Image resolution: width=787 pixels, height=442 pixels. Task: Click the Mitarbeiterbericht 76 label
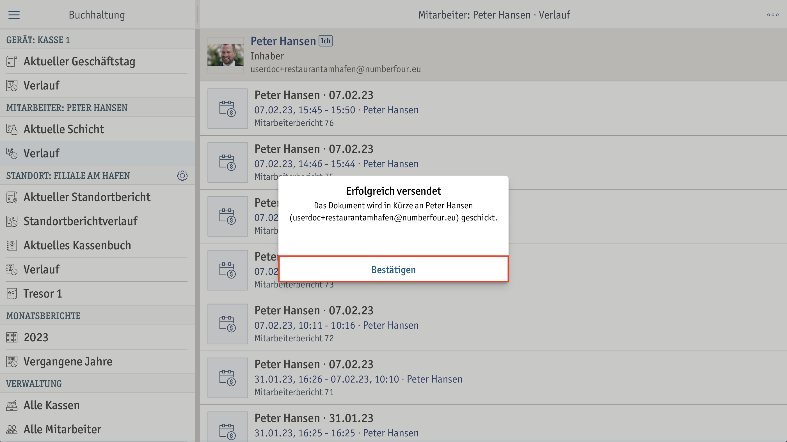point(294,123)
